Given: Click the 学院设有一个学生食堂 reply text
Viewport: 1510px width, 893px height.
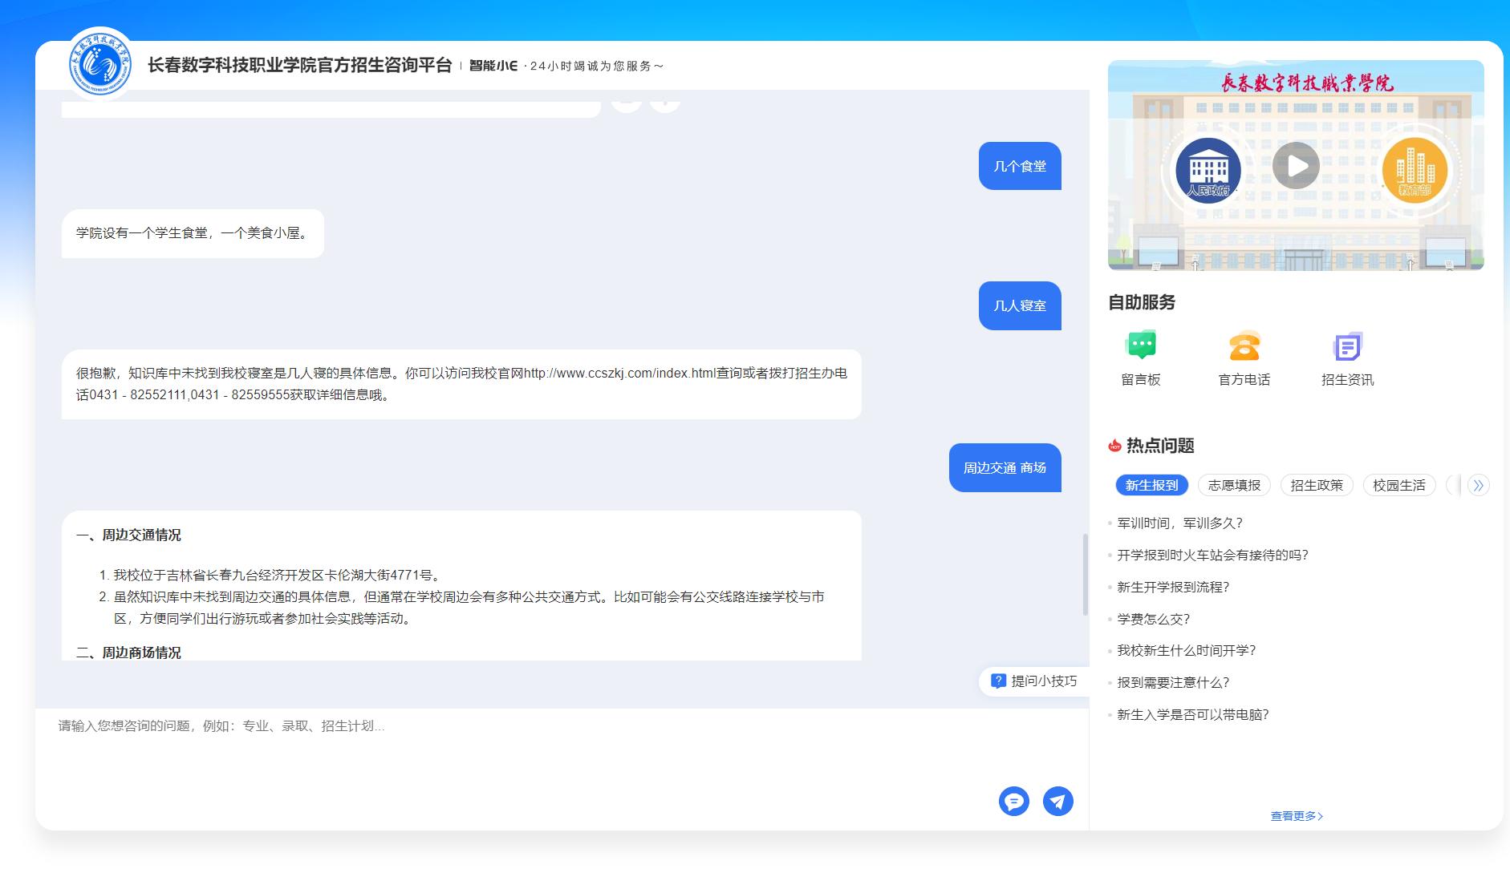Looking at the screenshot, I should tap(193, 233).
